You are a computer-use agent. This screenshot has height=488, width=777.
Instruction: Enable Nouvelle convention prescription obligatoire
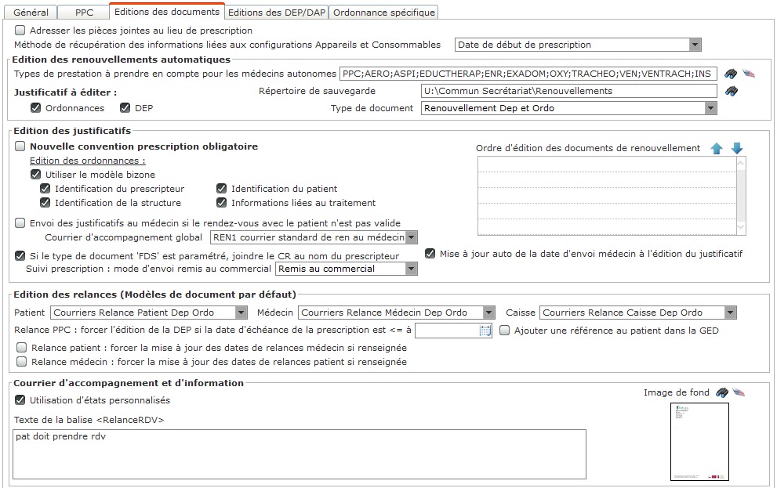pyautogui.click(x=20, y=146)
